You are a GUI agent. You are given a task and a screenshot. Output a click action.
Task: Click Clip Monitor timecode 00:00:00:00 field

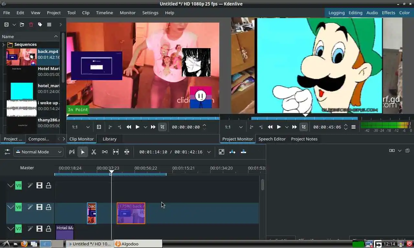coord(186,127)
